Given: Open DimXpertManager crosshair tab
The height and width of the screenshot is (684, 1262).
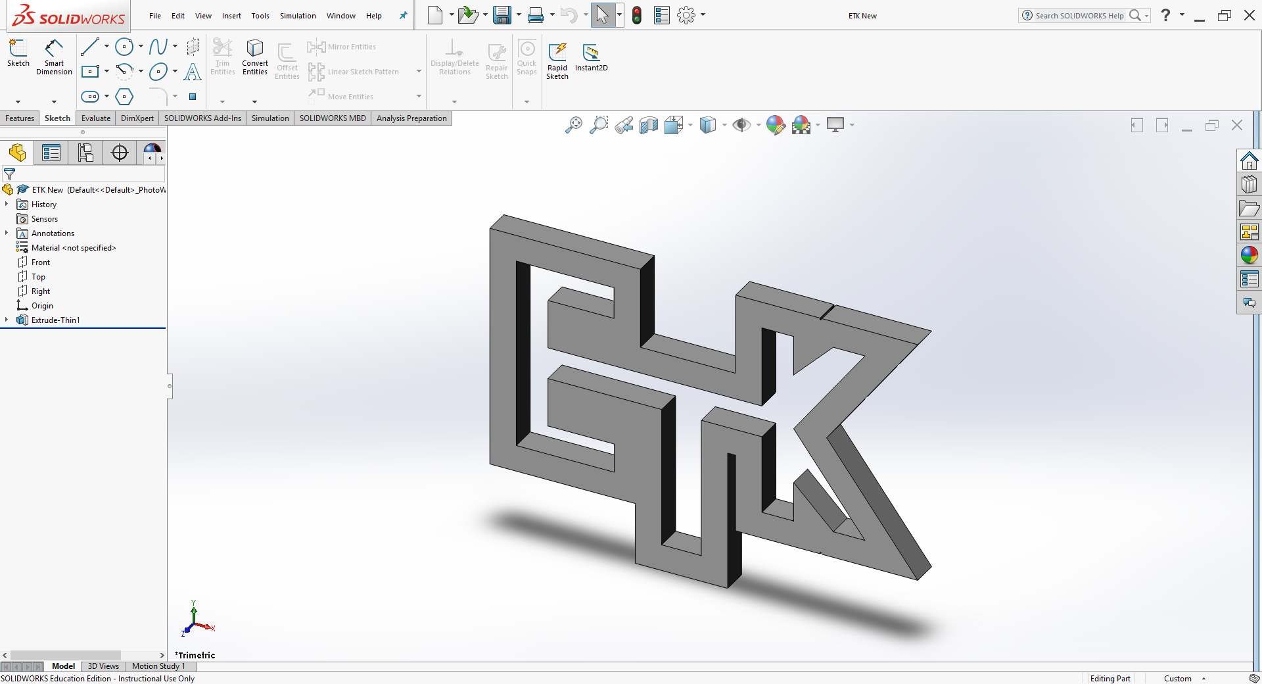Looking at the screenshot, I should coord(120,153).
